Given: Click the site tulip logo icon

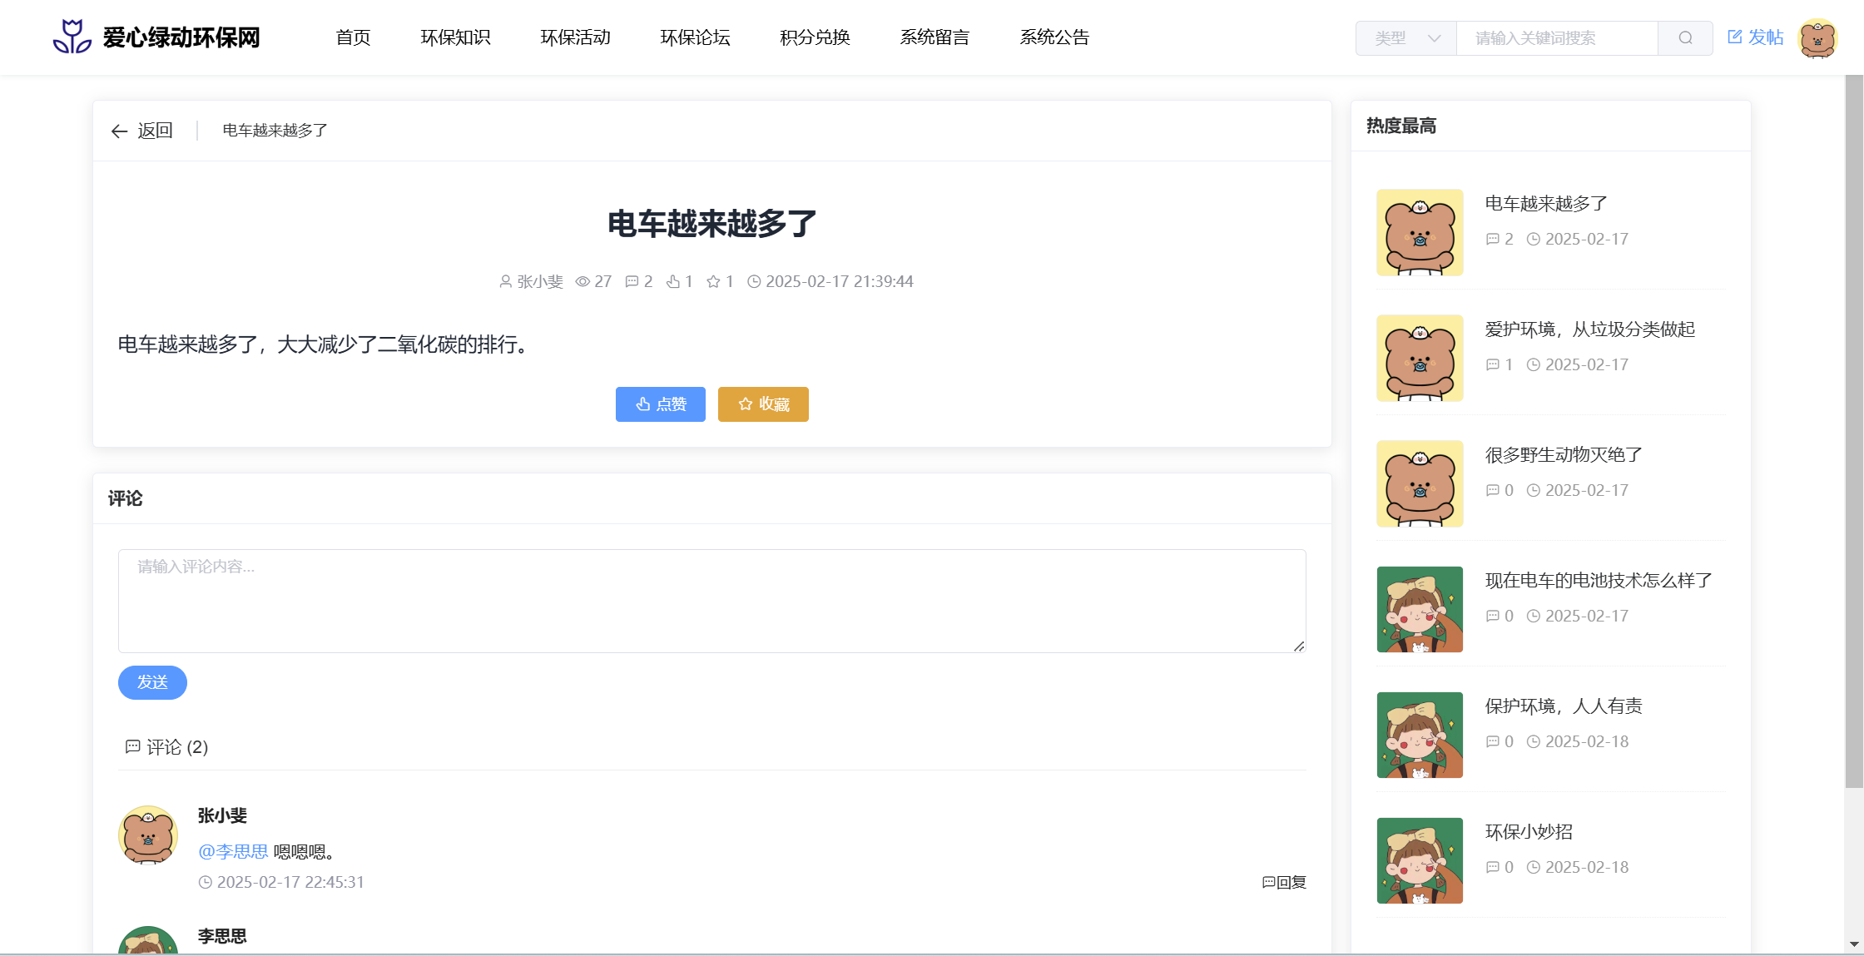Looking at the screenshot, I should click(x=72, y=37).
